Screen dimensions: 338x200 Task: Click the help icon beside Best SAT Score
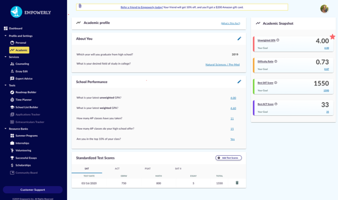pyautogui.click(x=276, y=83)
